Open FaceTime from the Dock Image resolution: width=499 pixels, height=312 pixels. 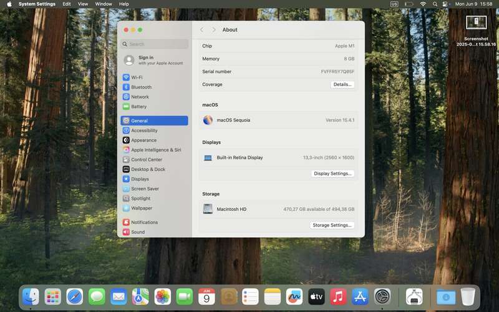point(185,297)
